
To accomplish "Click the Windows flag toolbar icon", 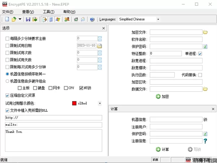I will [x=58, y=19].
